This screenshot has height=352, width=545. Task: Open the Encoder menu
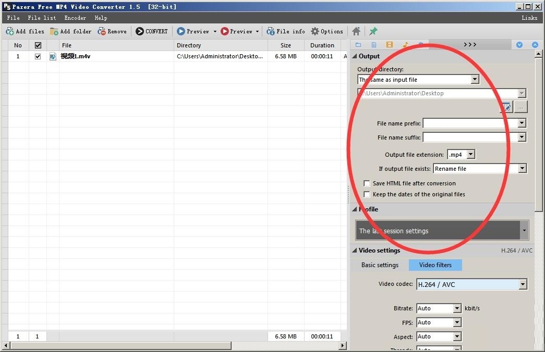tap(75, 18)
